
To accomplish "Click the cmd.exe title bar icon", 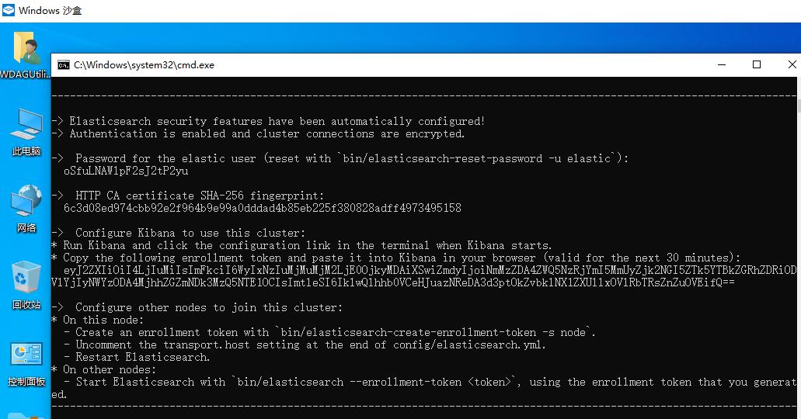I will coord(64,65).
